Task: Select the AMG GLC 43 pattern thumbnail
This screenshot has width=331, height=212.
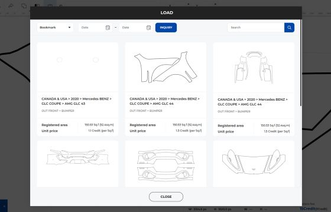Action: (x=77, y=67)
